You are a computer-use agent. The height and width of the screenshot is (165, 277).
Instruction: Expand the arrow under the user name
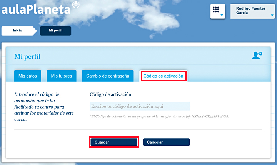(x=273, y=16)
